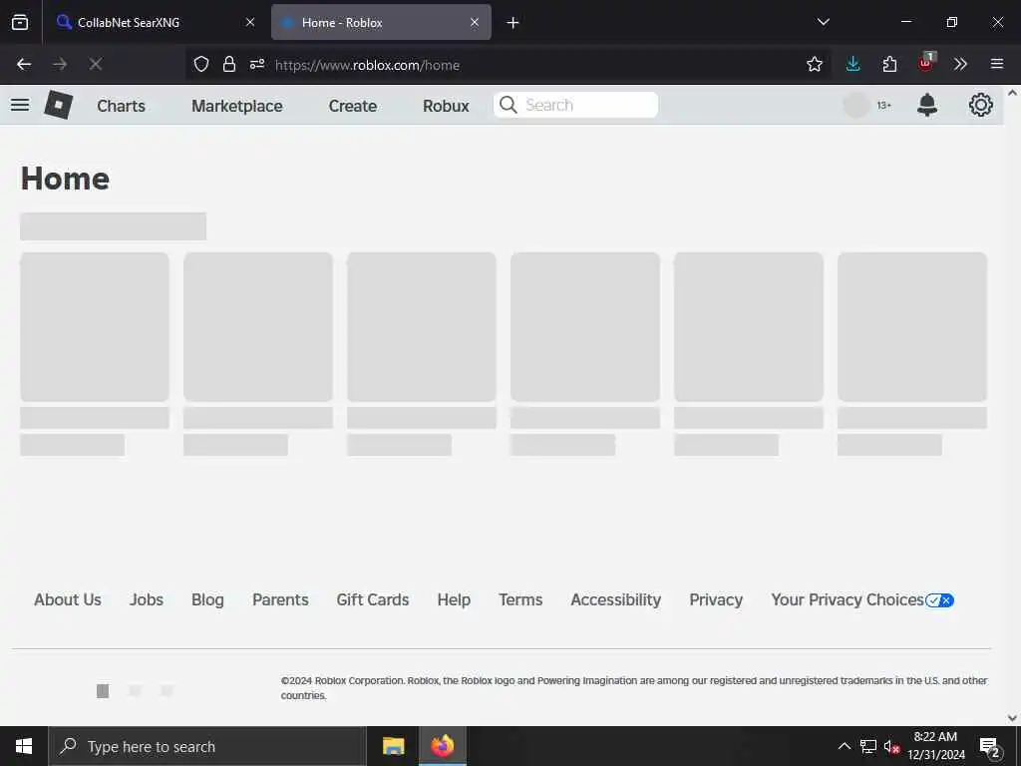Screen dimensions: 1021x766
Task: Open the About Us link
Action: (68, 599)
